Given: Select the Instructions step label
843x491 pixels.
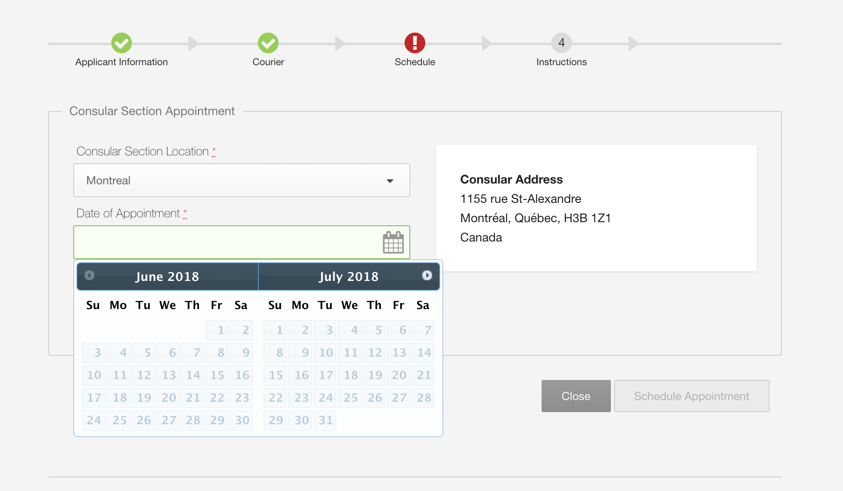Looking at the screenshot, I should [x=562, y=62].
